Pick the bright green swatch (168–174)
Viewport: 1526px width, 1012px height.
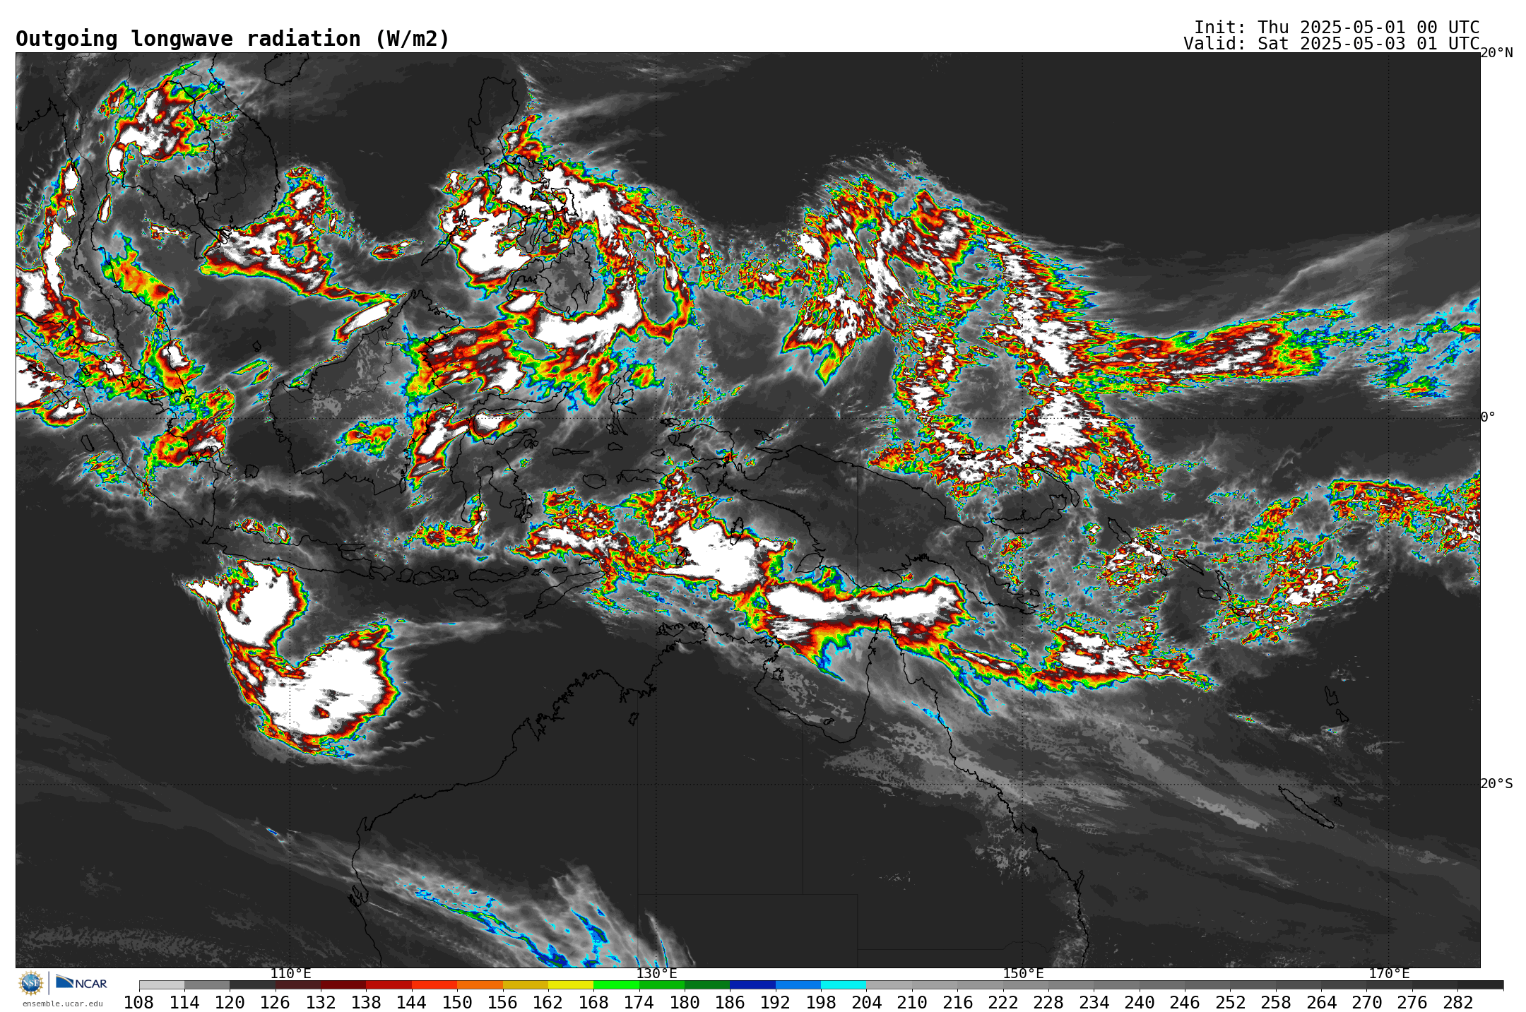(x=616, y=984)
